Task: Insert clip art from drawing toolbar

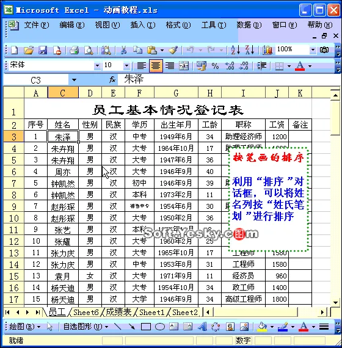Action: (x=230, y=327)
